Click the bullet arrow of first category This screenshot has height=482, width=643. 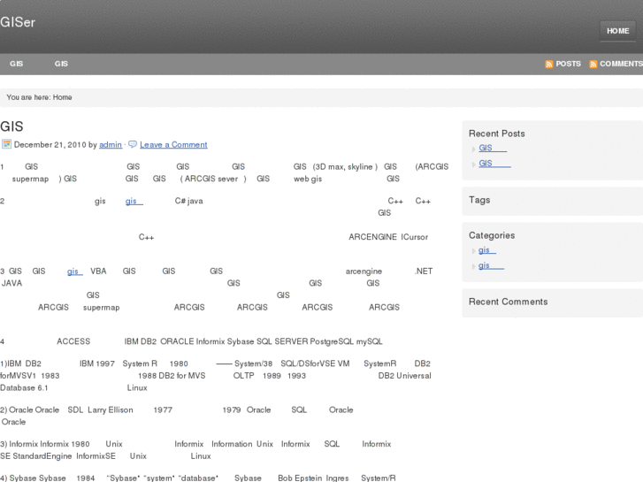pos(474,250)
